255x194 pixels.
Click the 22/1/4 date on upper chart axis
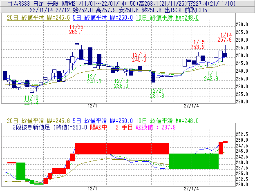point(191,106)
